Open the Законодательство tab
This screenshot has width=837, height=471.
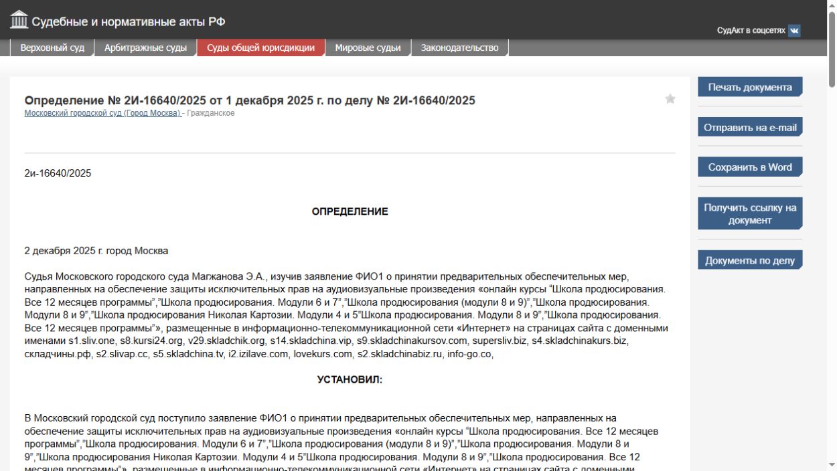pyautogui.click(x=459, y=48)
